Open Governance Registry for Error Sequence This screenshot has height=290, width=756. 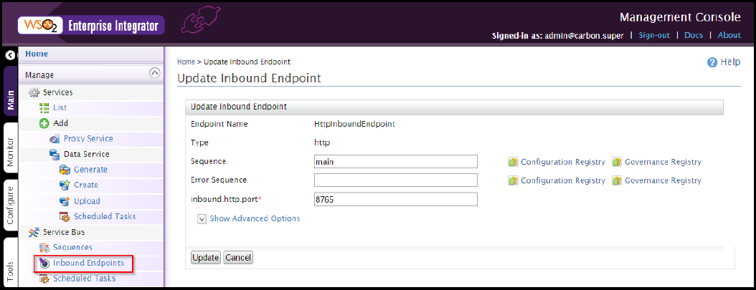click(663, 181)
